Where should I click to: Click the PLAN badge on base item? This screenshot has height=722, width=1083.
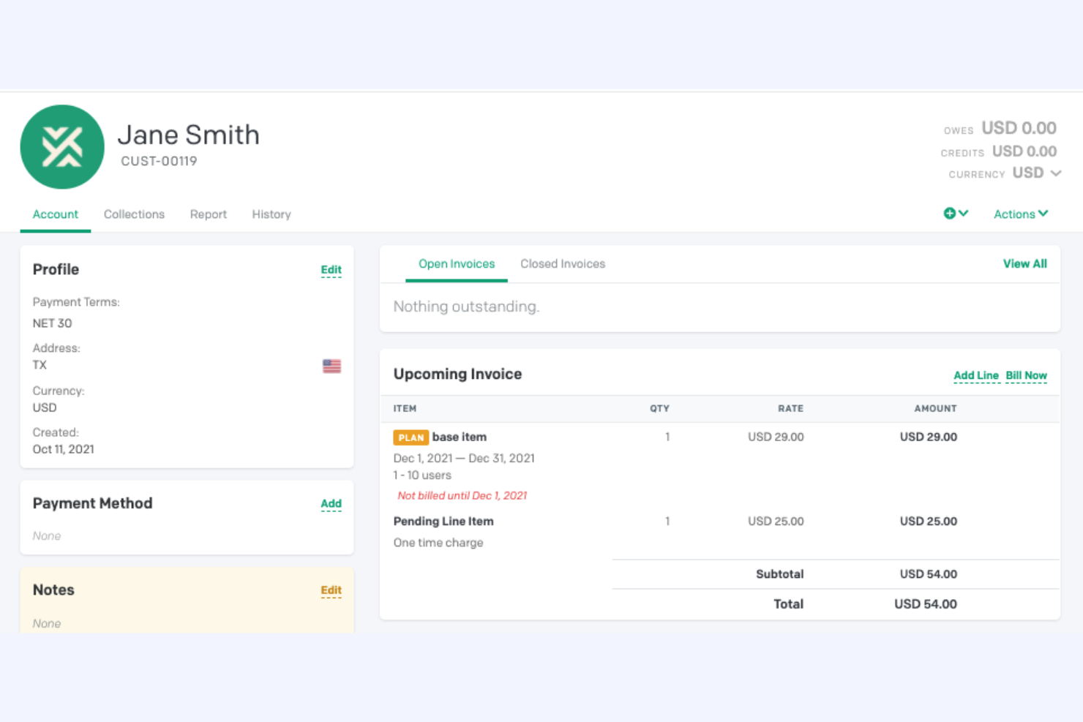coord(411,437)
